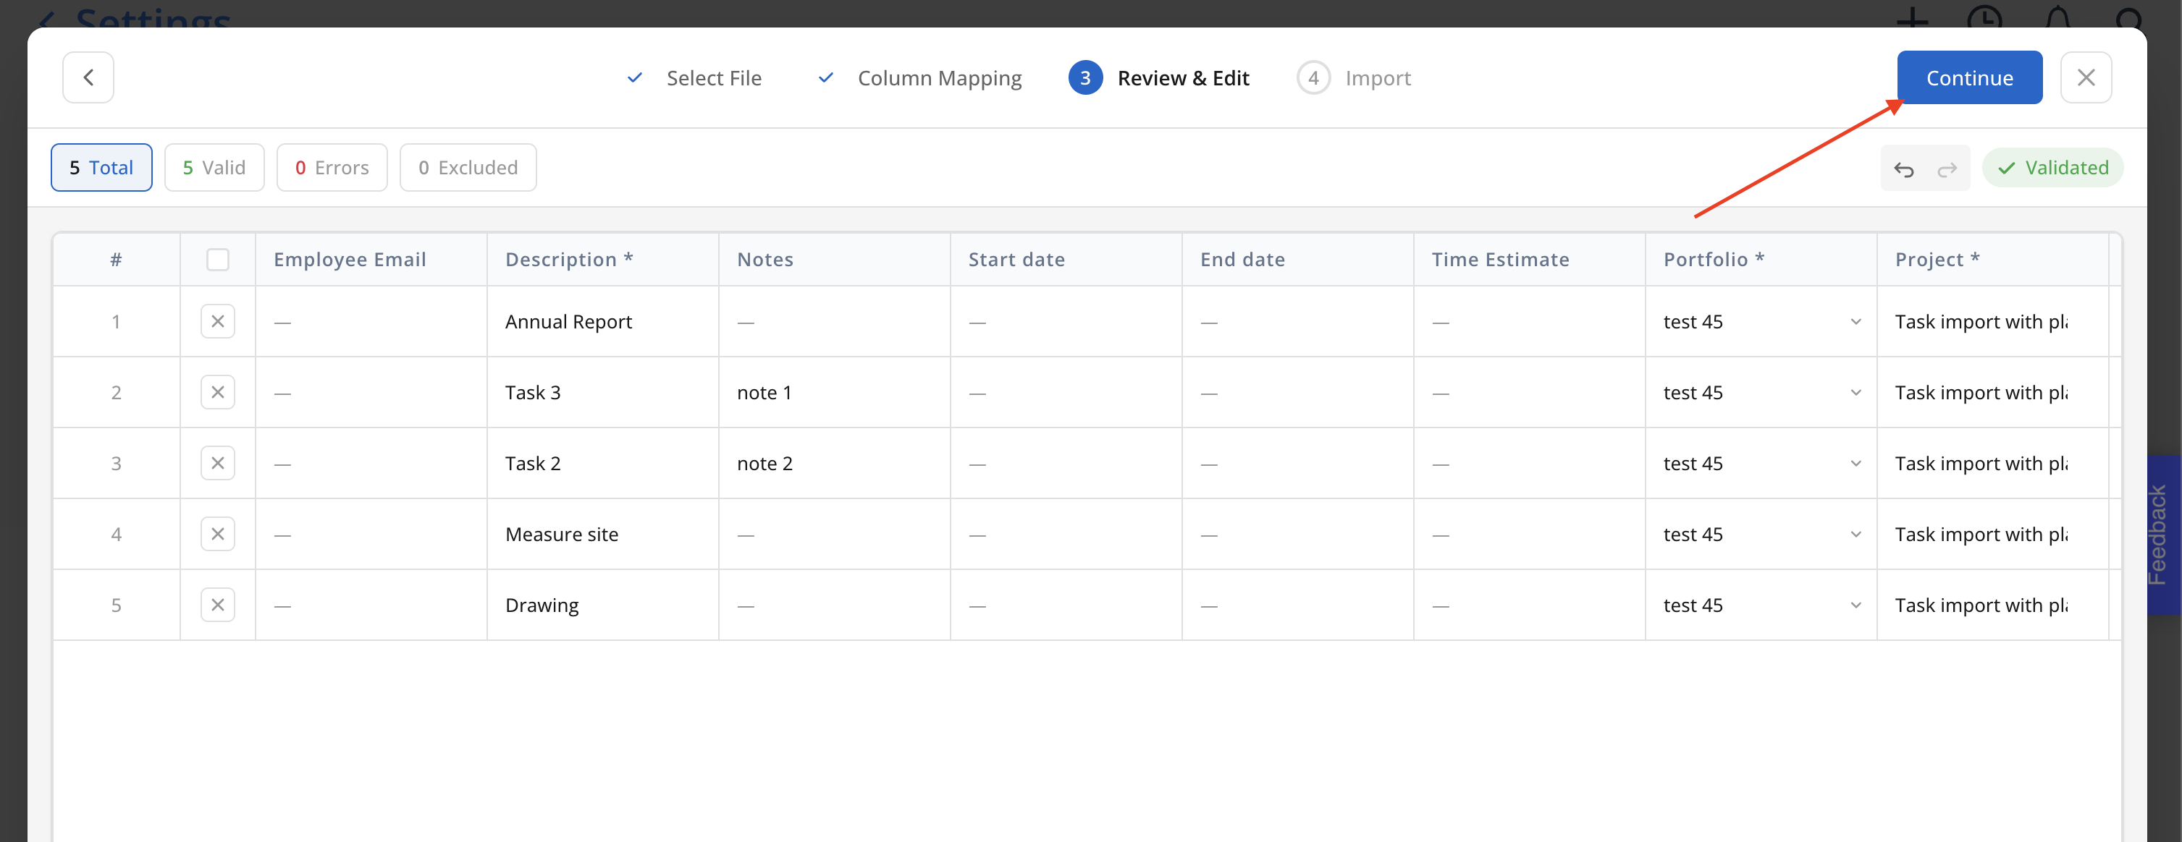Image resolution: width=2182 pixels, height=842 pixels.
Task: Click the back arrow button
Action: coord(88,78)
